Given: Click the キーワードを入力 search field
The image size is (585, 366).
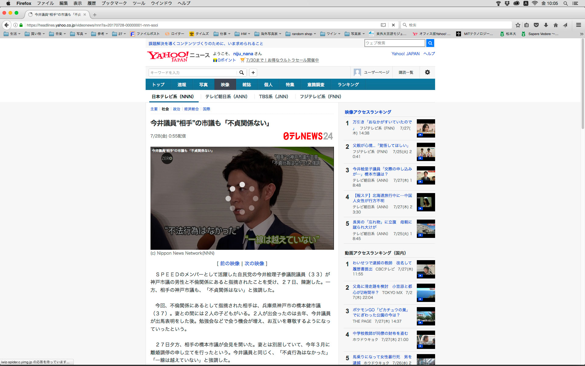Looking at the screenshot, I should point(193,73).
